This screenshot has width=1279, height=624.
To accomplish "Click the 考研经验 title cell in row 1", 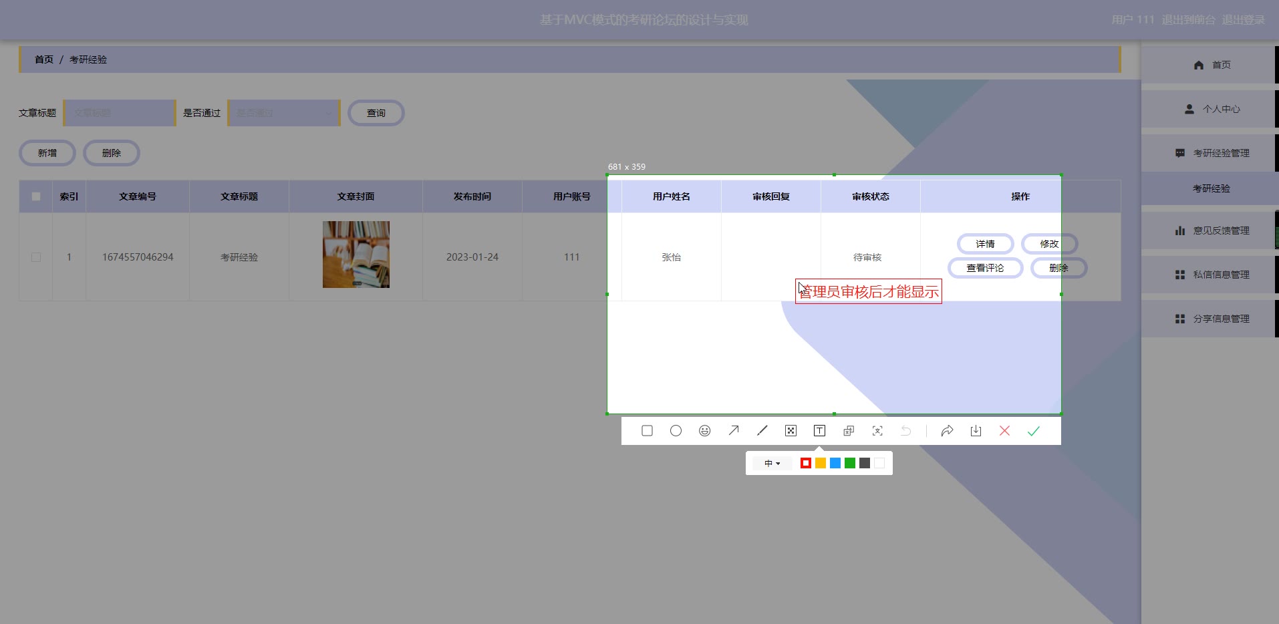I will (x=239, y=257).
